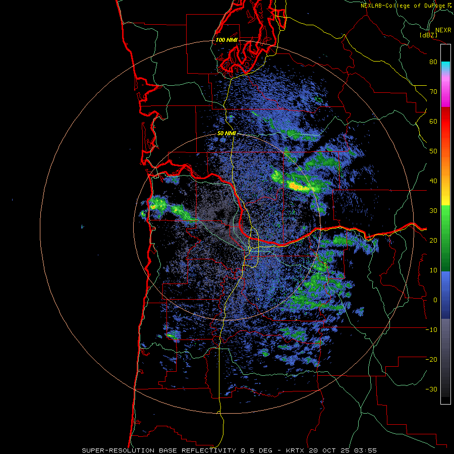Click the 80 dBZ scale value
454x454 pixels.
tap(433, 62)
